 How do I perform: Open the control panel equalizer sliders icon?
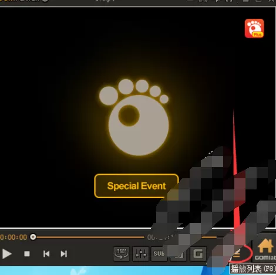(140, 254)
